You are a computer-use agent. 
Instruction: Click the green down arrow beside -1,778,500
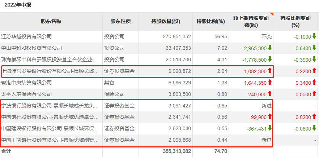(x=270, y=59)
